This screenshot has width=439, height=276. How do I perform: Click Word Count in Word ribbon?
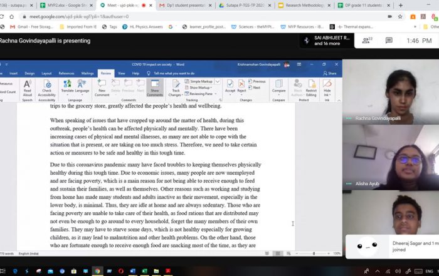8,91
